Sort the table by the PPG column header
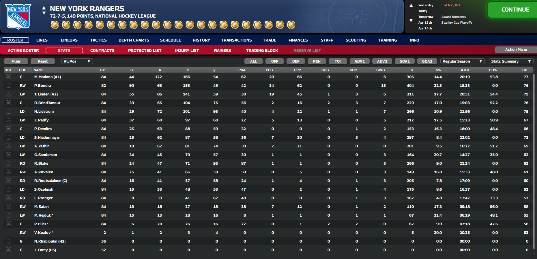537x259 pixels. (x=269, y=70)
